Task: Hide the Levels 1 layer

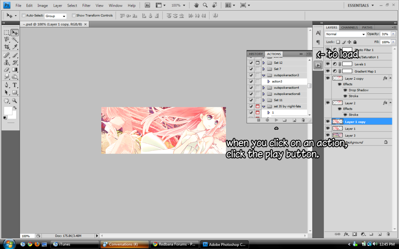Action: tap(328, 64)
